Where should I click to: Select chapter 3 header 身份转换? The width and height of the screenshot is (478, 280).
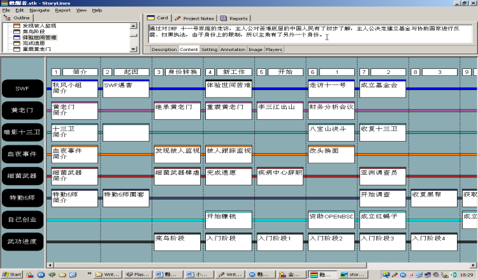177,72
